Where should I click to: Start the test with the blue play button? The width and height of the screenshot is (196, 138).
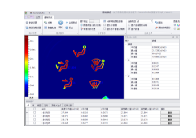click(x=61, y=23)
